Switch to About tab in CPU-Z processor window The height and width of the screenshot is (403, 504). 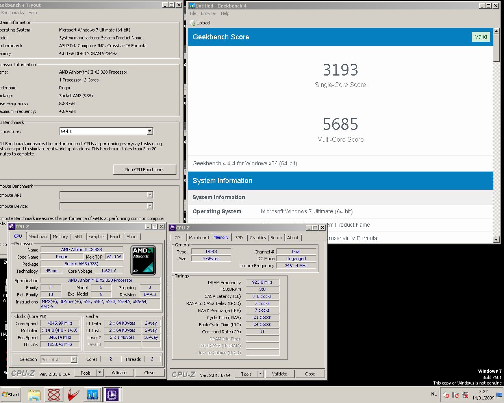[132, 237]
